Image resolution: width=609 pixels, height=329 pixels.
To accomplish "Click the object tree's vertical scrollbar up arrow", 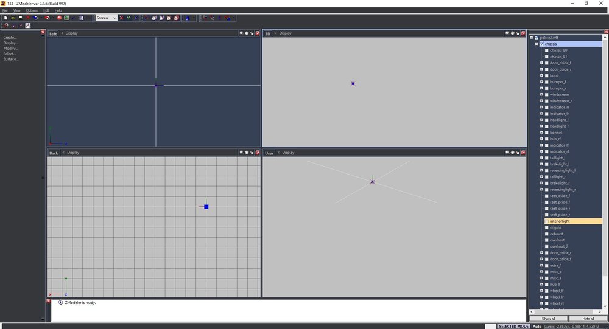I will coord(605,37).
